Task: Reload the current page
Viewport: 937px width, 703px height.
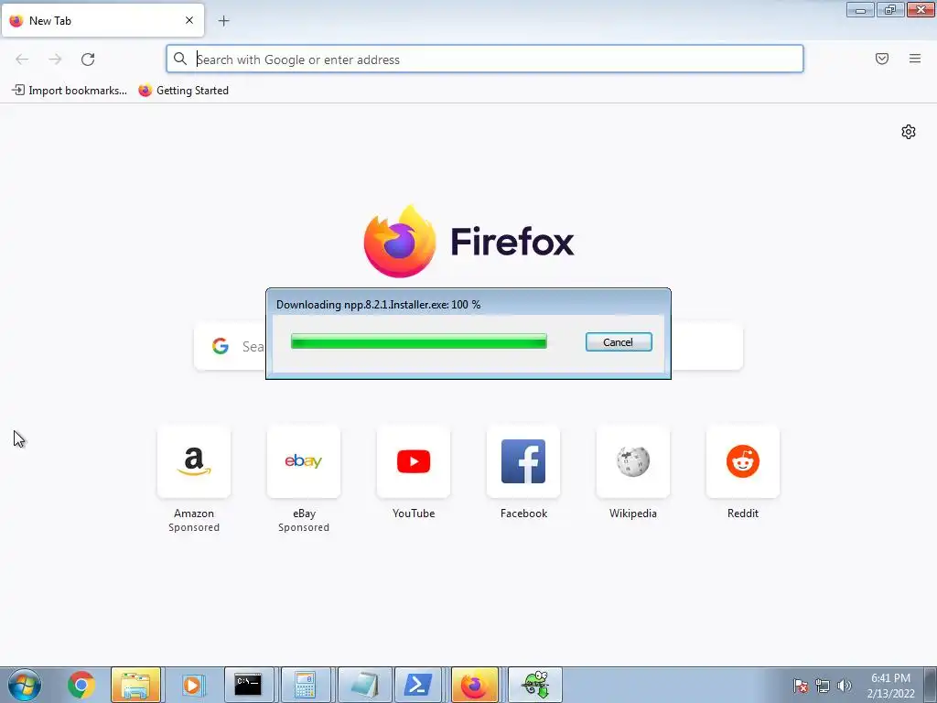Action: click(x=88, y=59)
